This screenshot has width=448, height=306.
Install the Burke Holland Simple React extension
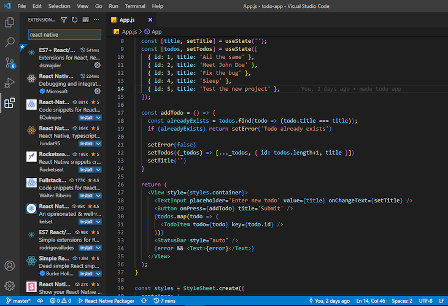(87, 273)
